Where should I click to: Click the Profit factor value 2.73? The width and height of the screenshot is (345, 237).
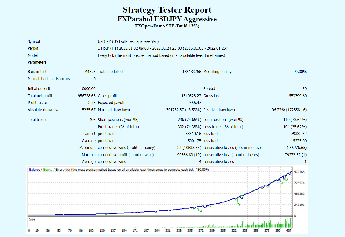pos(92,103)
